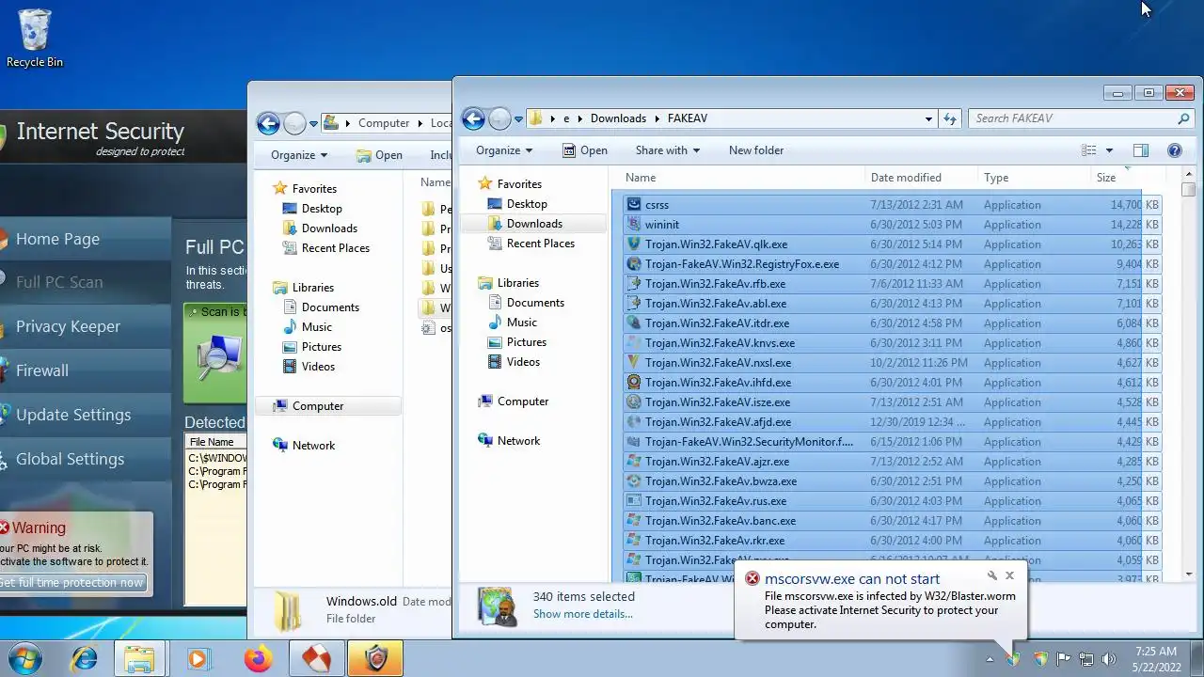Open Home Page in Internet Security
This screenshot has width=1204, height=677.
57,239
